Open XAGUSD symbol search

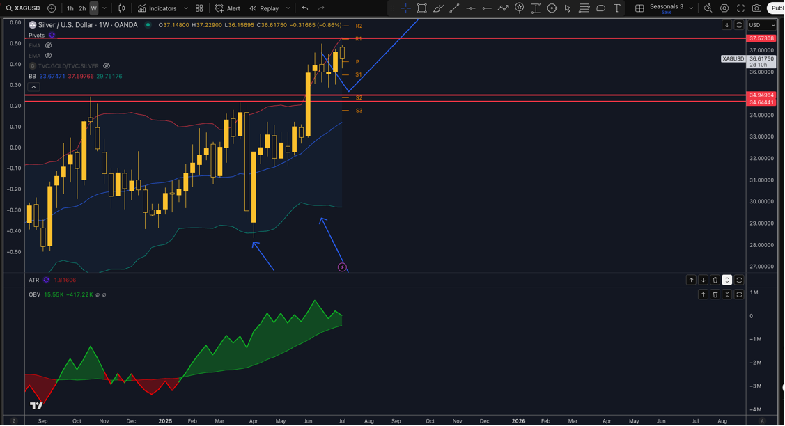tap(24, 8)
